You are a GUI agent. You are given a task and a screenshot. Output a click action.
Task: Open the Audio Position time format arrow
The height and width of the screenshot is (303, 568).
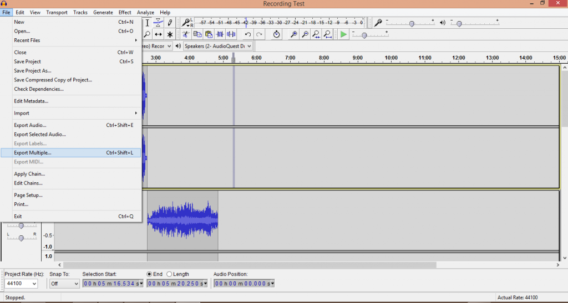tap(272, 284)
